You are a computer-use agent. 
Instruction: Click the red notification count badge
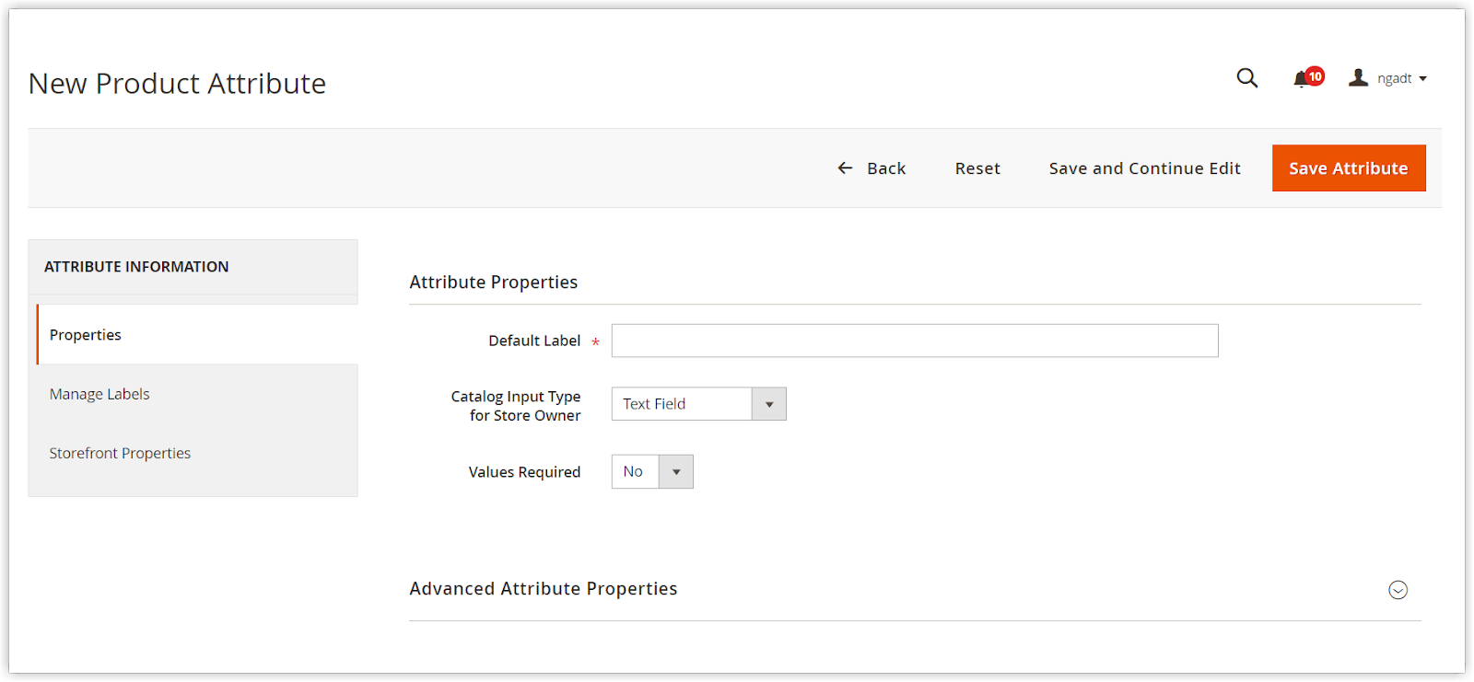pos(1315,76)
